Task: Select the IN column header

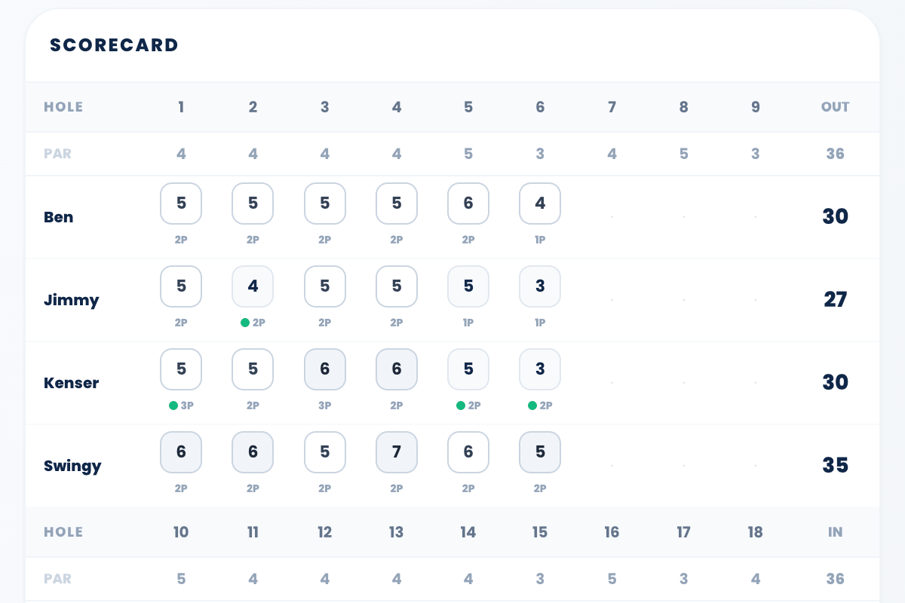Action: click(x=835, y=532)
